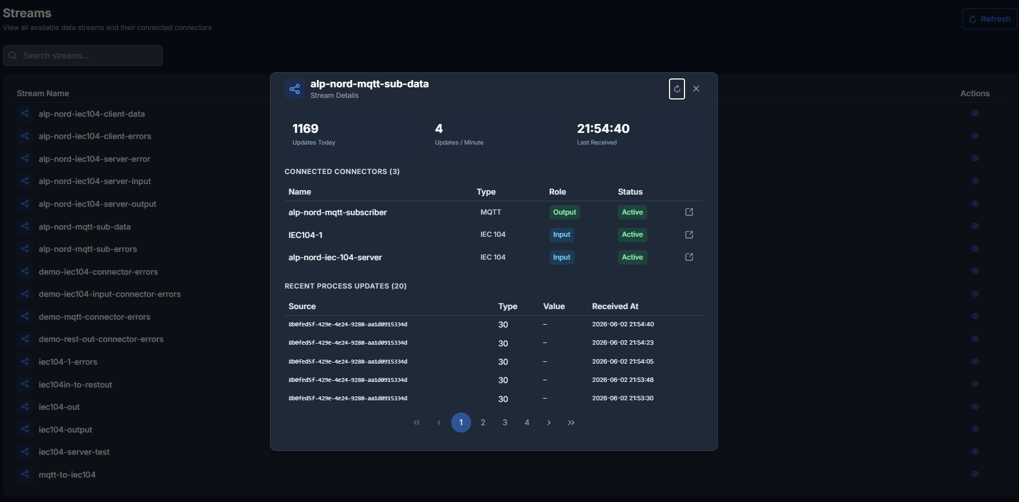Image resolution: width=1019 pixels, height=502 pixels.
Task: View details eye icon for alp-nord-iec104-server-input
Action: pos(975,181)
